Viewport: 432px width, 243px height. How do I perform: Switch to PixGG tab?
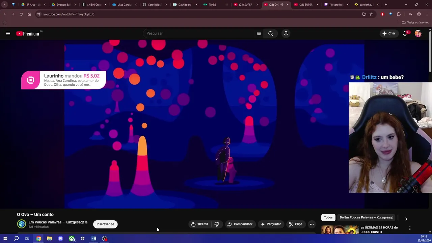click(215, 5)
